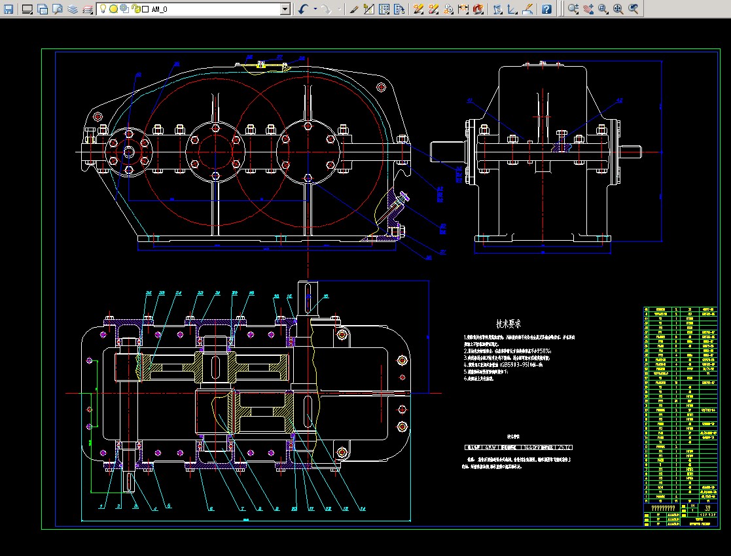The image size is (731, 556).
Task: Select Zoom Realtime magnifier with plus/minus
Action: (x=573, y=9)
